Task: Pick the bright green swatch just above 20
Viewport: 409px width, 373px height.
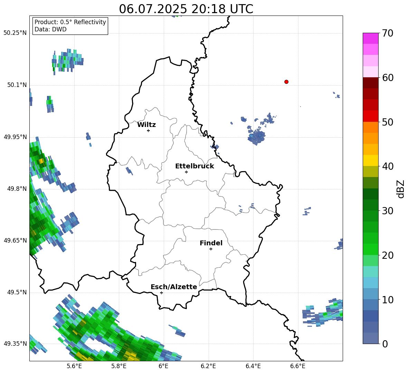Action: [x=370, y=249]
